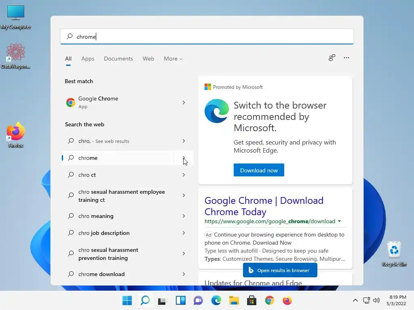Select the Recycle Bin desktop icon
This screenshot has width=414, height=310.
pyautogui.click(x=394, y=253)
